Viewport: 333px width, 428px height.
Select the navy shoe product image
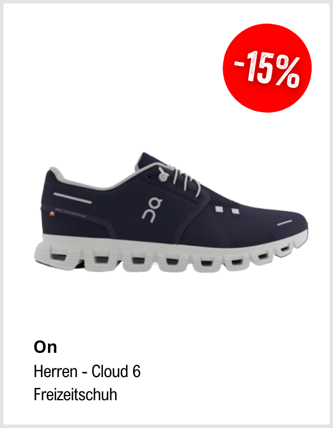171,212
